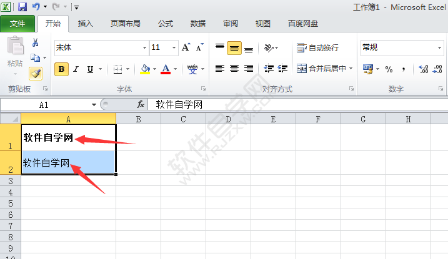The width and height of the screenshot is (448, 259).
Task: Open the Customize Quick Access Toolbar arrow
Action: (x=76, y=7)
